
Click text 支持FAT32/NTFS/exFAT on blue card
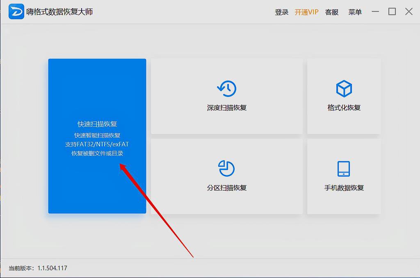(x=97, y=144)
